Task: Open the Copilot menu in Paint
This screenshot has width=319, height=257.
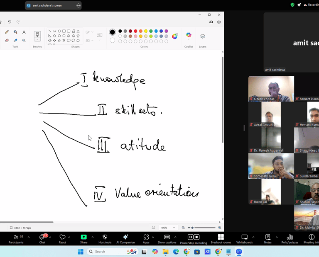Action: (189, 36)
